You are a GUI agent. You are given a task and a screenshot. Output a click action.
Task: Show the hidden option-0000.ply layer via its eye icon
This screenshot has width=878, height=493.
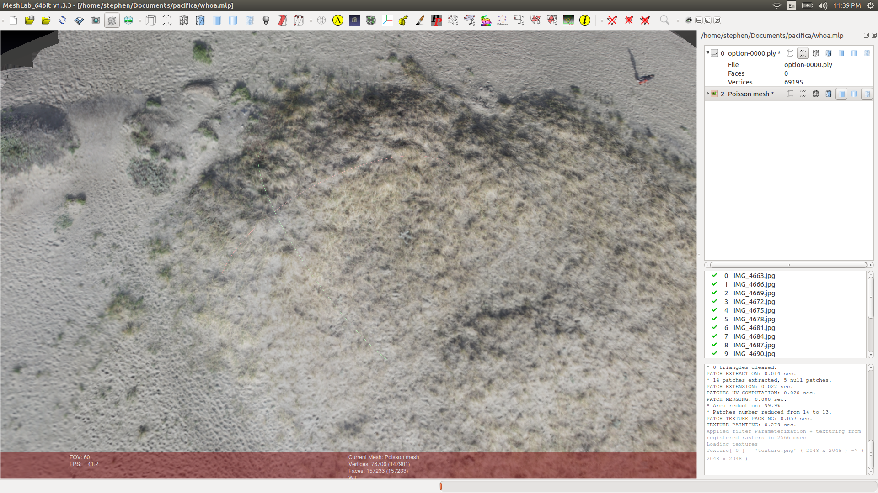coord(714,53)
